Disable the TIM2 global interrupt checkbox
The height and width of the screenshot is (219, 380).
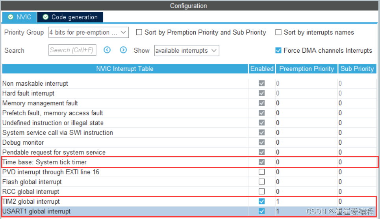(261, 201)
